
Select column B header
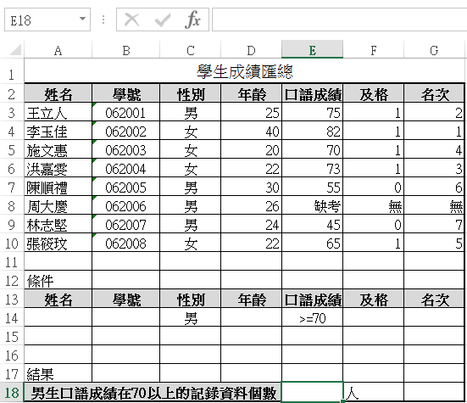pos(126,49)
